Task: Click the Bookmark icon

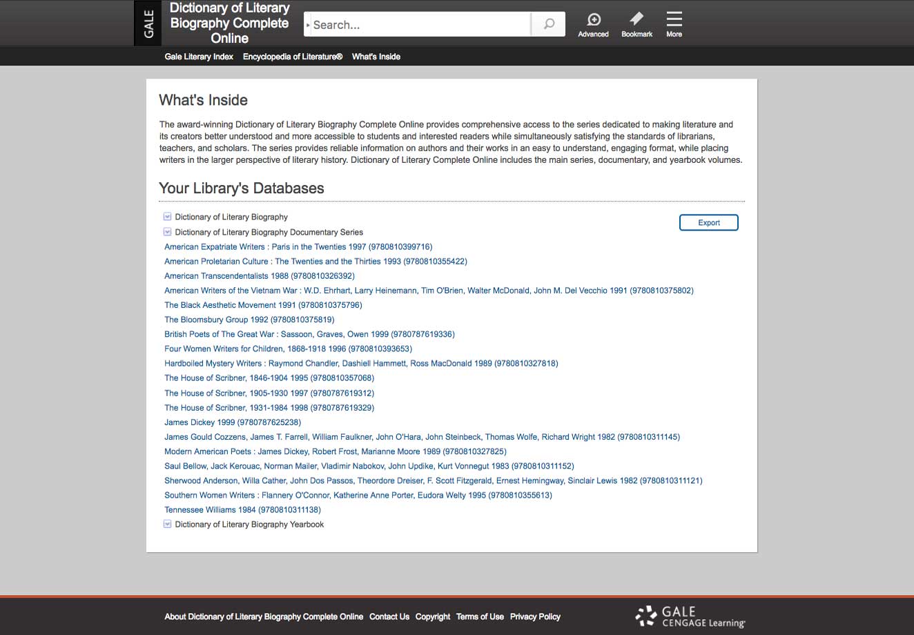Action: coord(636,25)
